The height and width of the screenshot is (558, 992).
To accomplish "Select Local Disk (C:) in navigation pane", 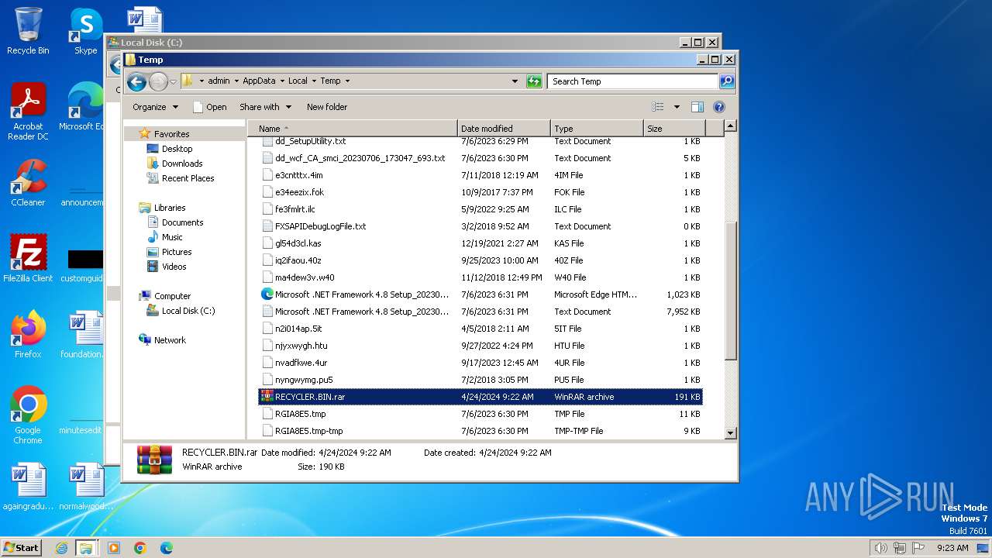I will click(188, 311).
